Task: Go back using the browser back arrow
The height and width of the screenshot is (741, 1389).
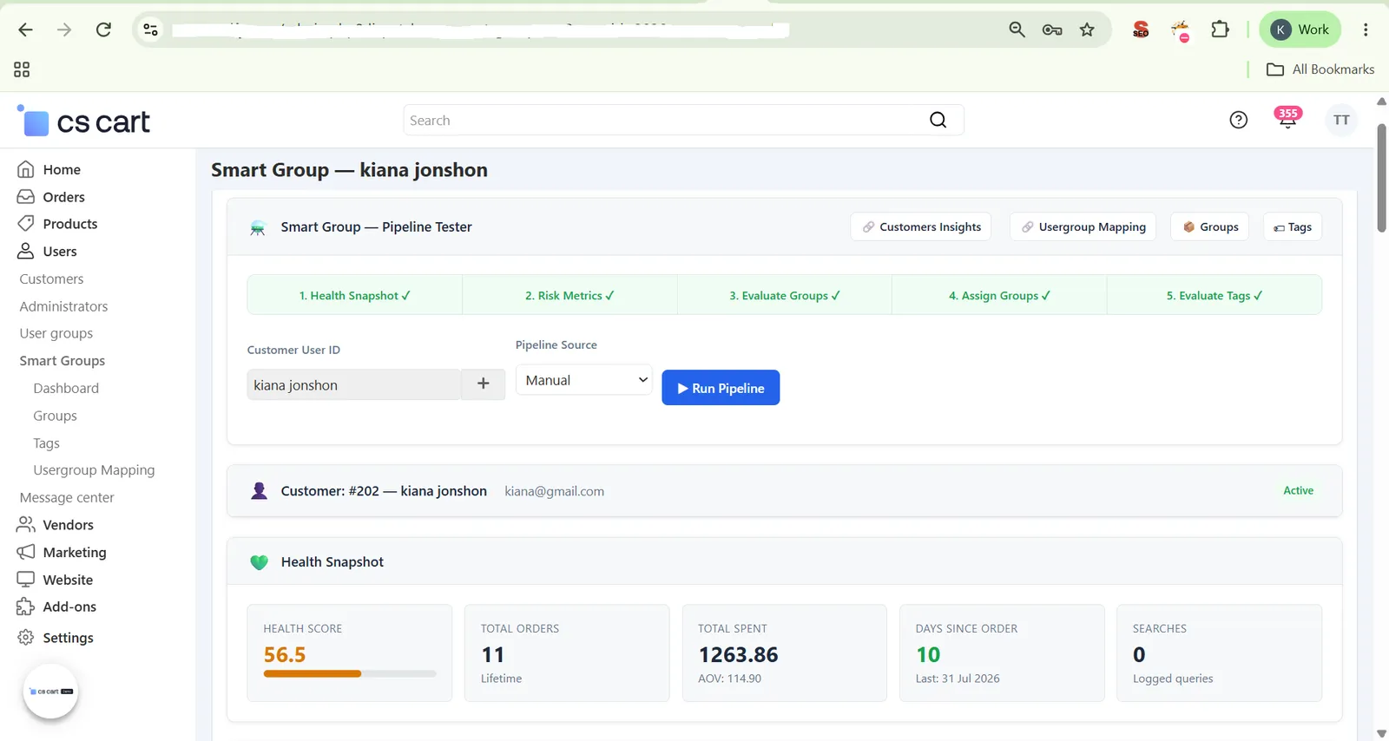Action: tap(25, 30)
